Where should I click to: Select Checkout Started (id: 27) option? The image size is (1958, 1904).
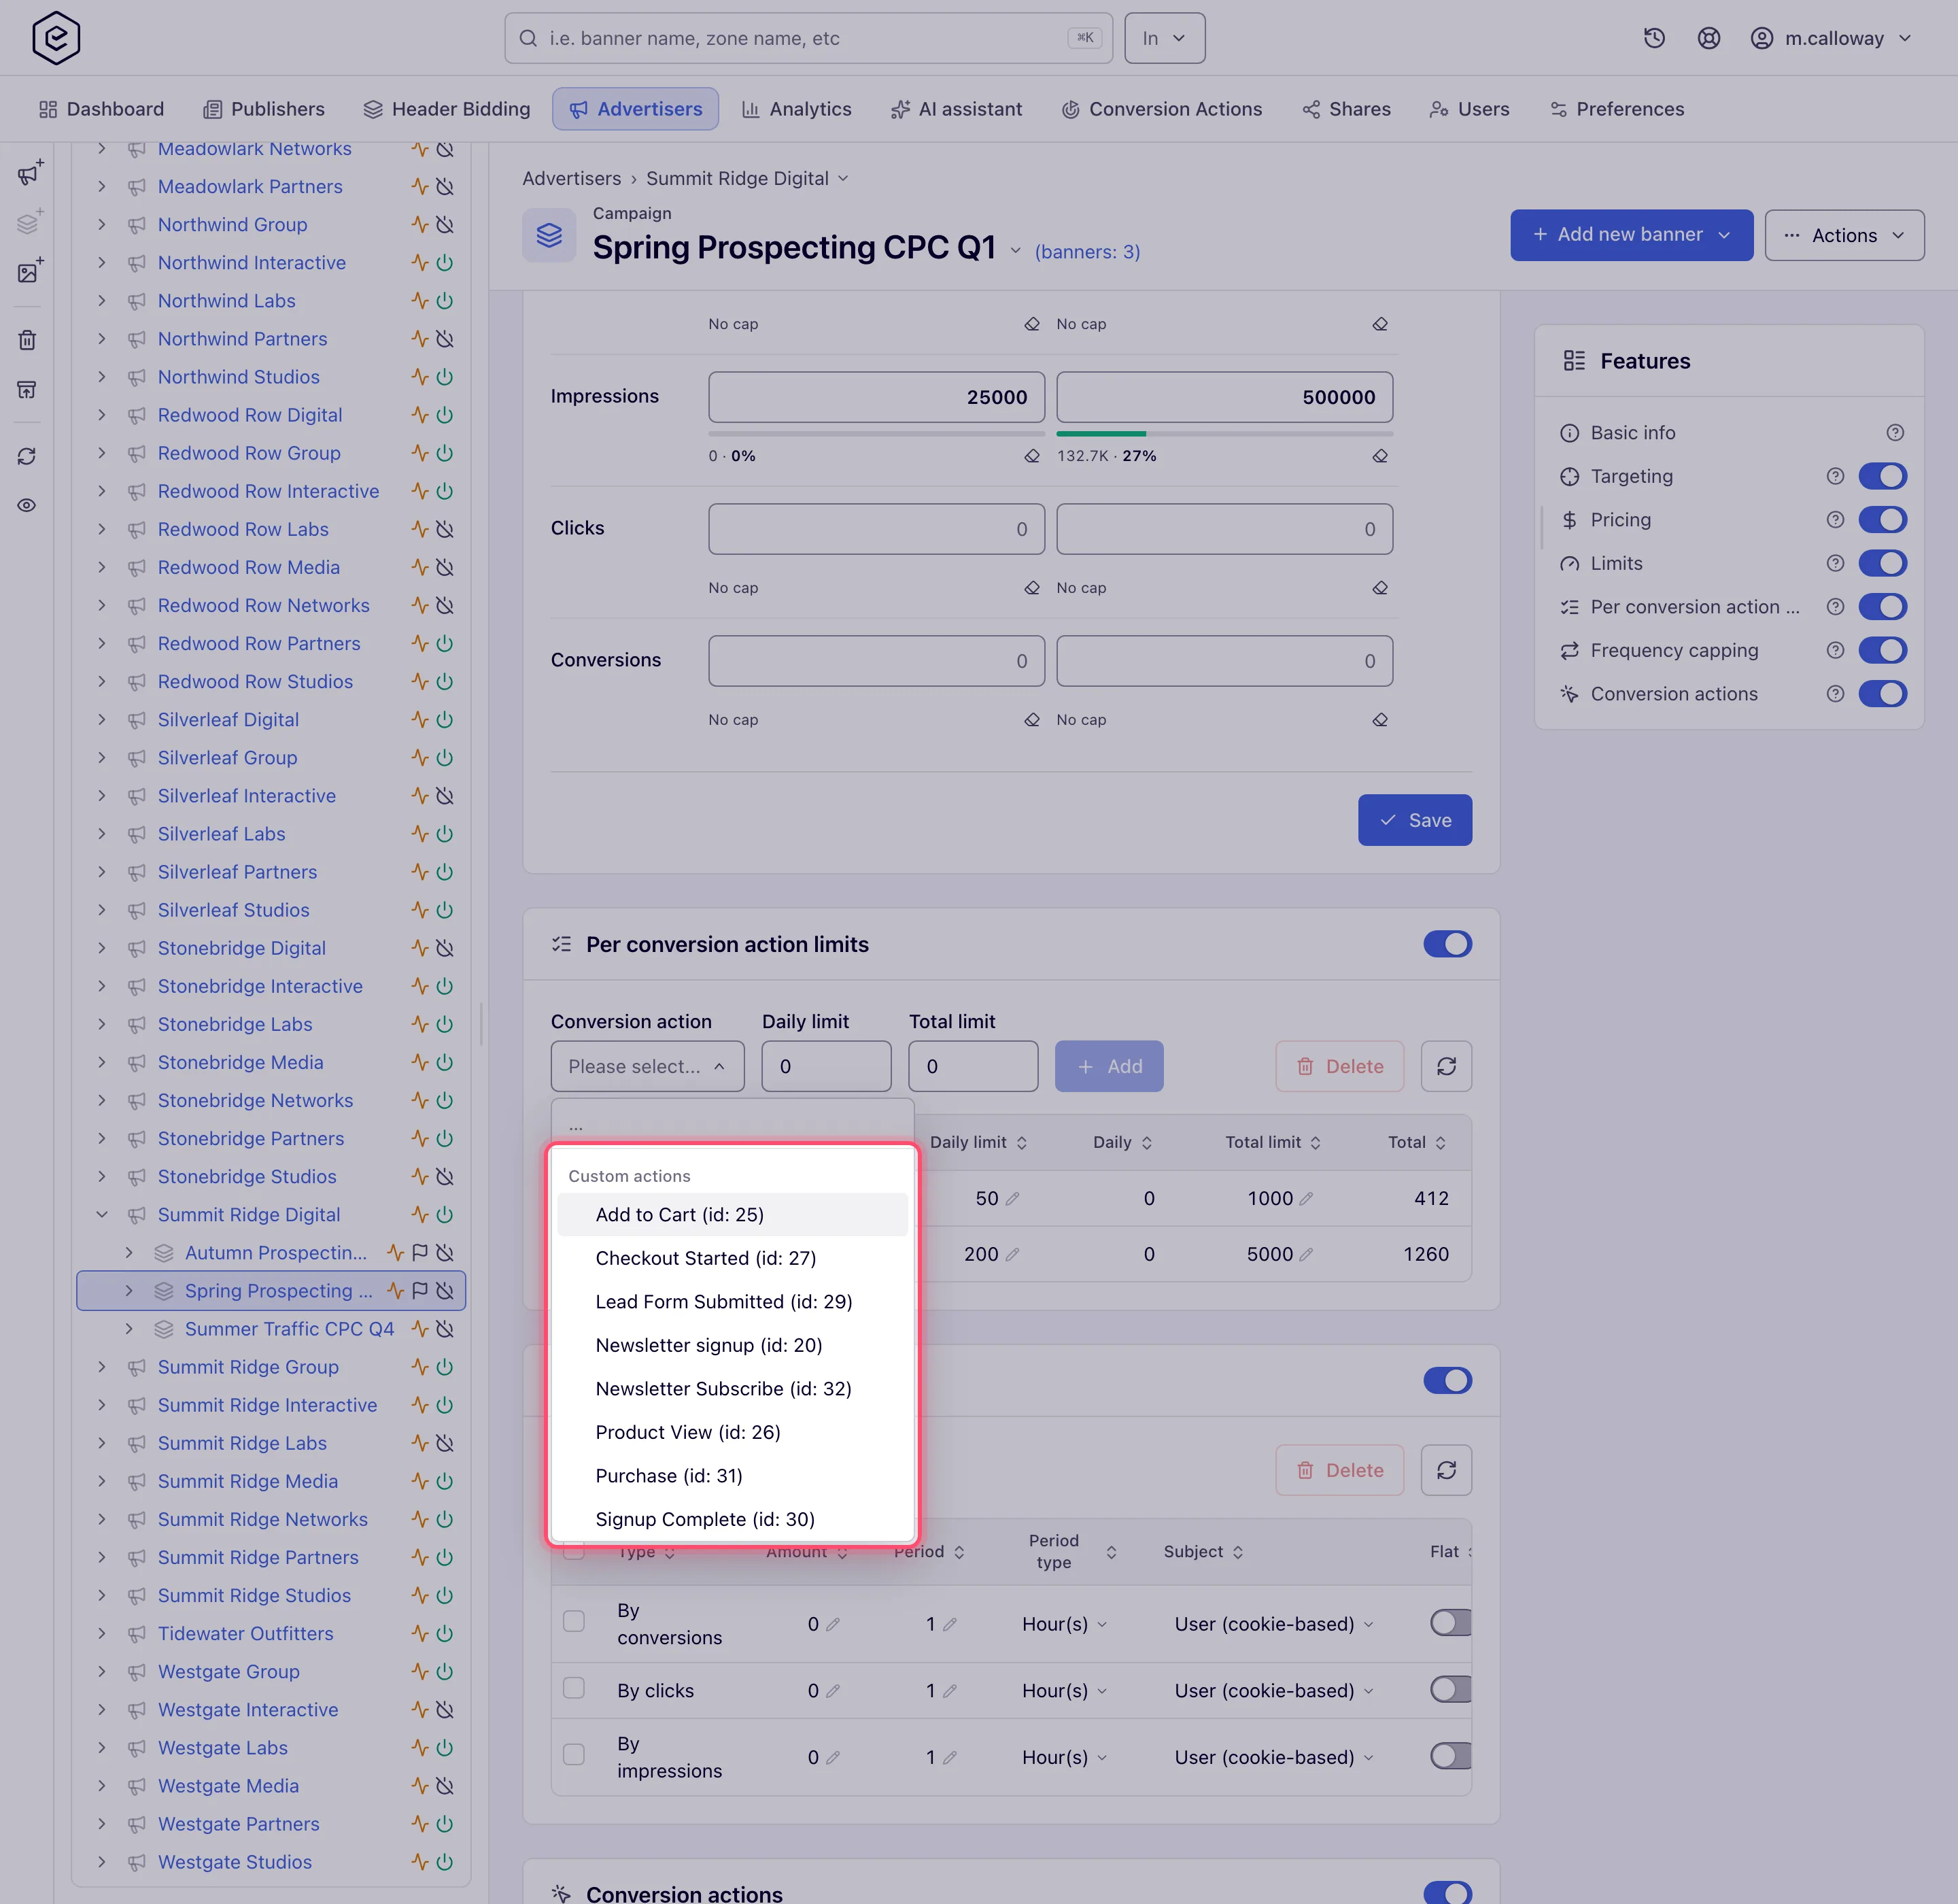click(x=732, y=1258)
